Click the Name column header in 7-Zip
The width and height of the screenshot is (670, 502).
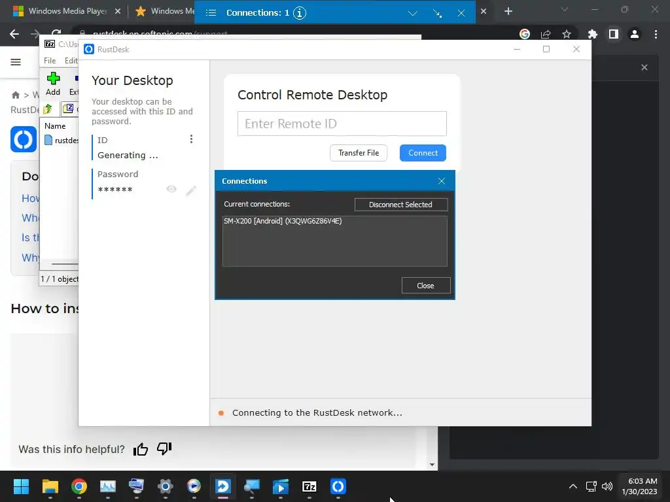[55, 126]
